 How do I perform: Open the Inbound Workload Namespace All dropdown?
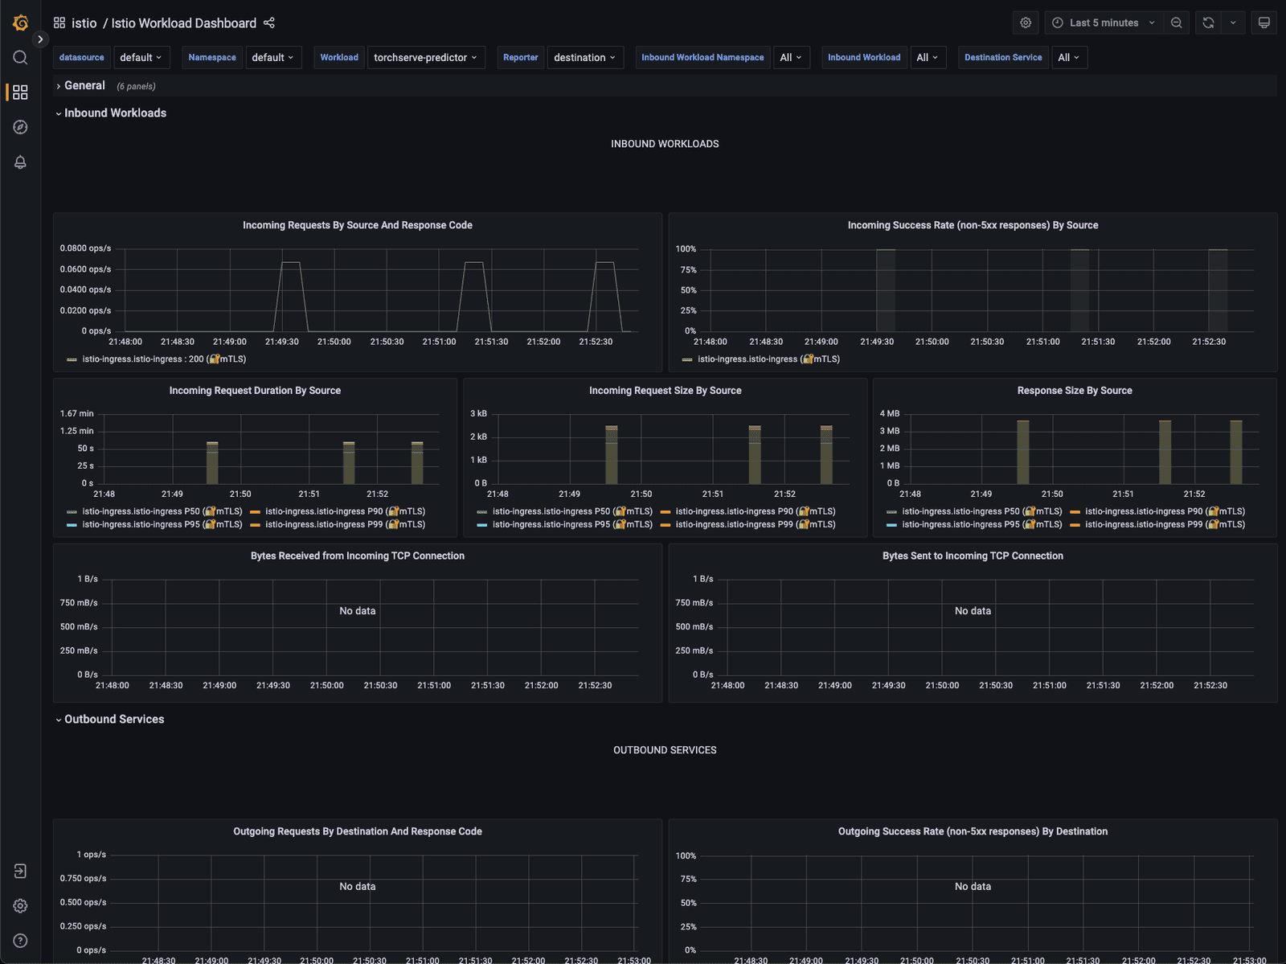coord(792,58)
